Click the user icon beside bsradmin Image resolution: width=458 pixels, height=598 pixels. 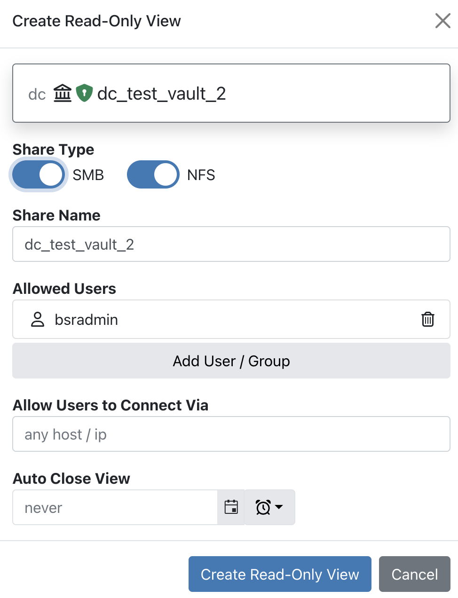click(x=38, y=319)
